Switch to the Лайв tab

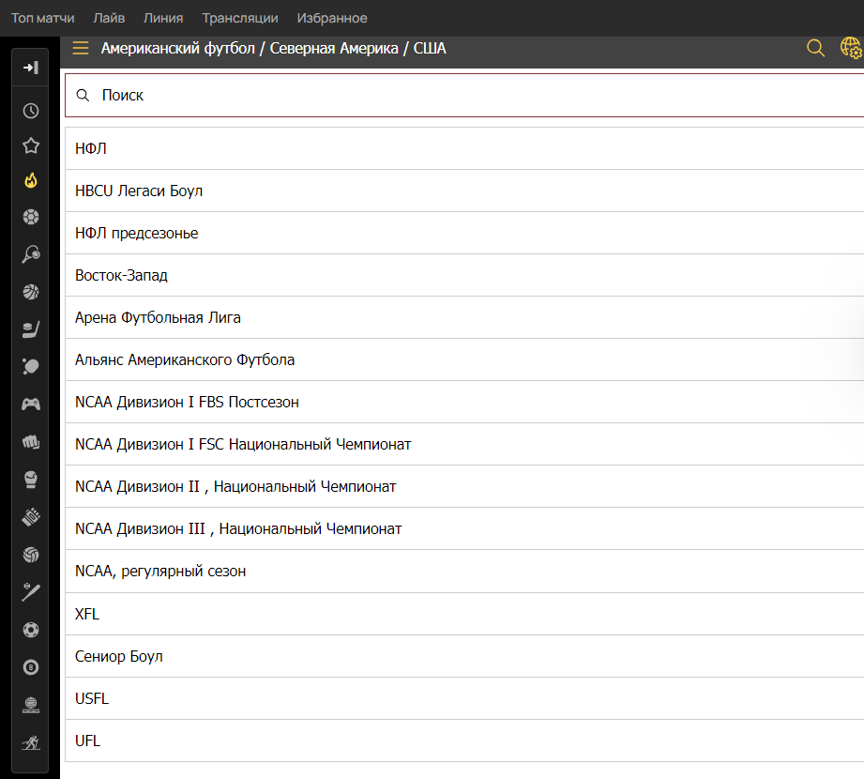coord(109,18)
